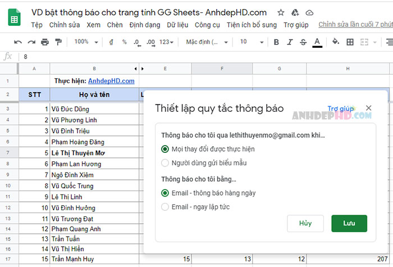The width and height of the screenshot is (393, 267).
Task: Click the move to Drive folder icon
Action: click(x=295, y=12)
